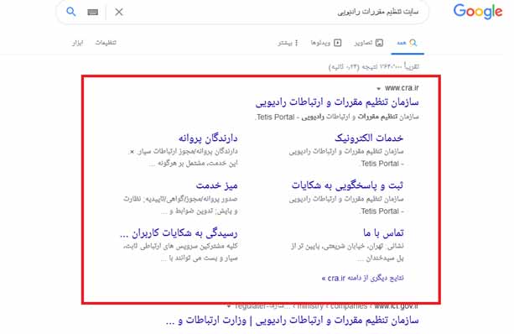
Task: Open result سازمان تنظیم مقررات و ارتباطات رادیویی
Action: [337, 102]
